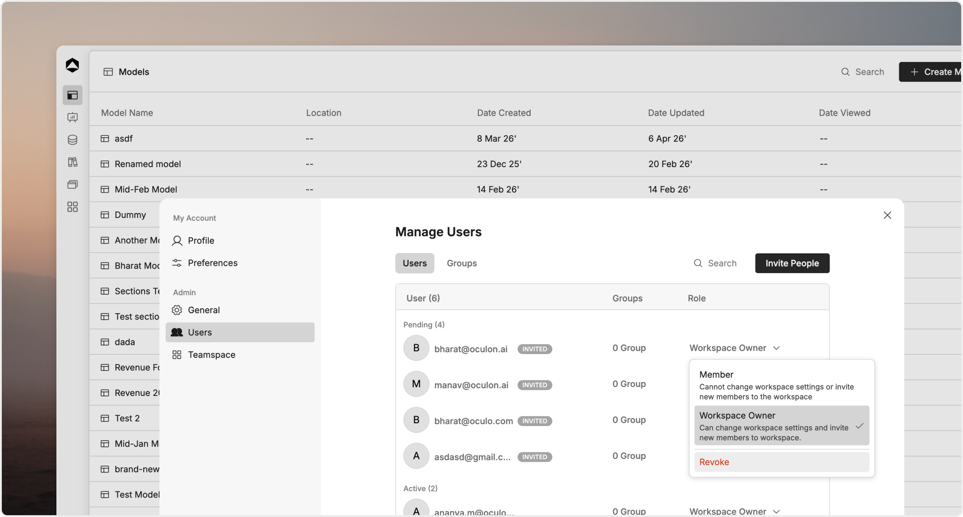Open the library books icon in sidebar
The height and width of the screenshot is (517, 963).
pos(72,162)
